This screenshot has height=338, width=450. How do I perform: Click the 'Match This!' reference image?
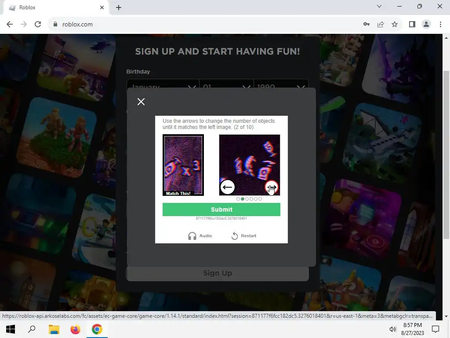183,165
